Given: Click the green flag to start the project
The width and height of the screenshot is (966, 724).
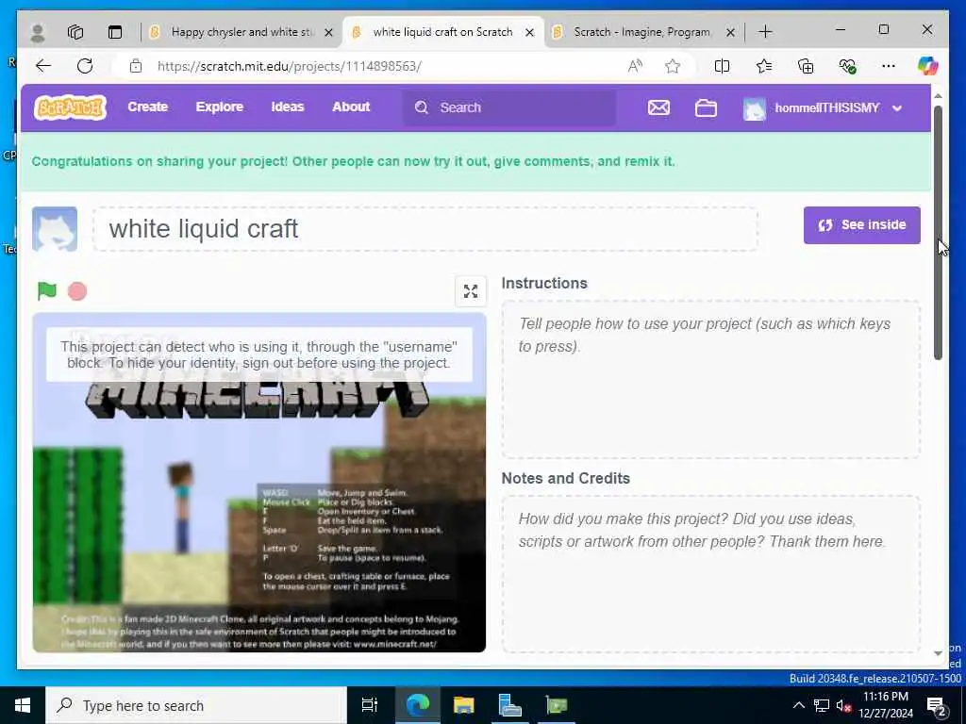Looking at the screenshot, I should pyautogui.click(x=47, y=290).
